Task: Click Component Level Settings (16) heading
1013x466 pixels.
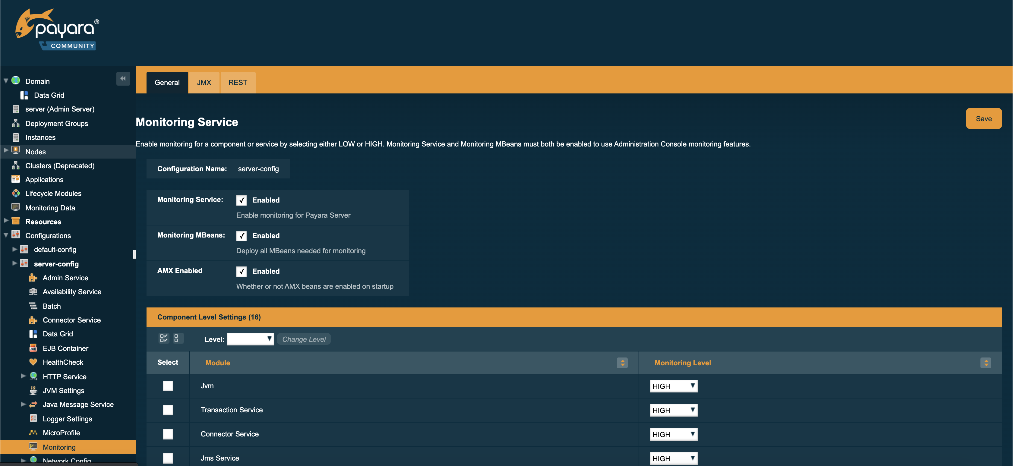Action: point(209,317)
